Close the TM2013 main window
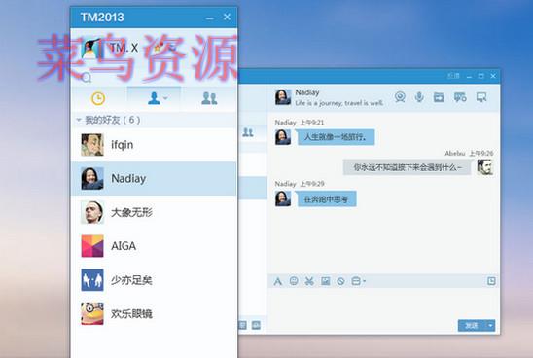Viewport: 533px width, 358px height. 227,17
